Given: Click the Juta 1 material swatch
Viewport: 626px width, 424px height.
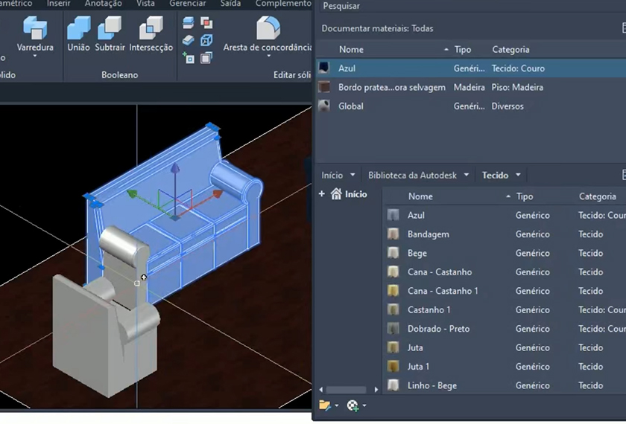Looking at the screenshot, I should point(393,367).
